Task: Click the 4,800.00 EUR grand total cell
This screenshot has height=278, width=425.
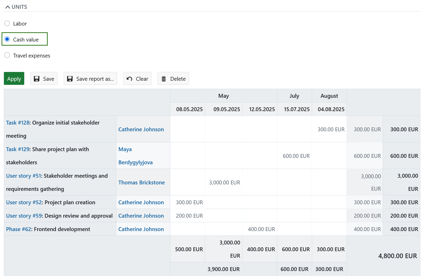Action: coord(397,256)
